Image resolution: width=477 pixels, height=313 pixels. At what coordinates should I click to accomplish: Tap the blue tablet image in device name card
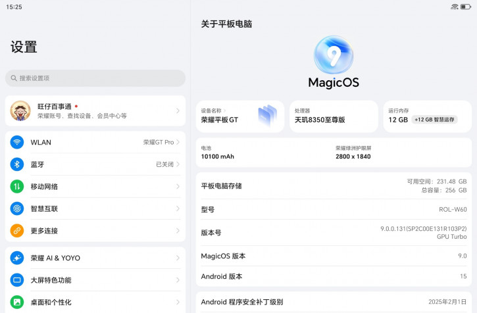tap(268, 116)
